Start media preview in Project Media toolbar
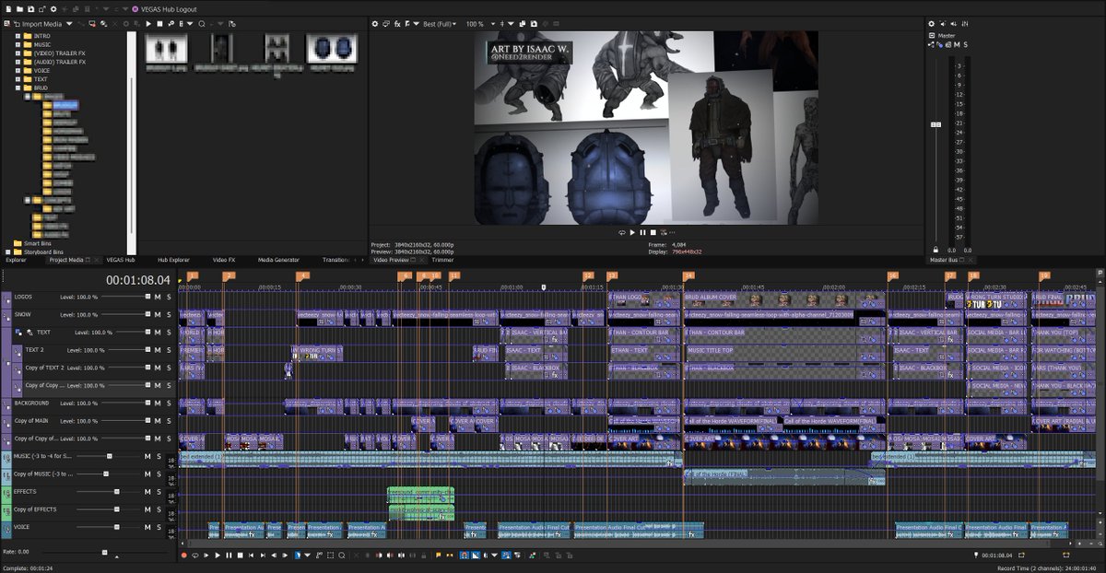 (148, 24)
